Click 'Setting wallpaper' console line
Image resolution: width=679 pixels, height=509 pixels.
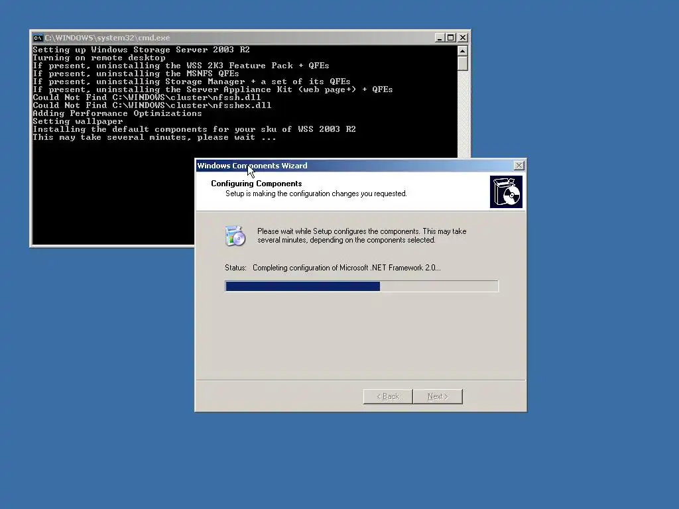[x=78, y=121]
